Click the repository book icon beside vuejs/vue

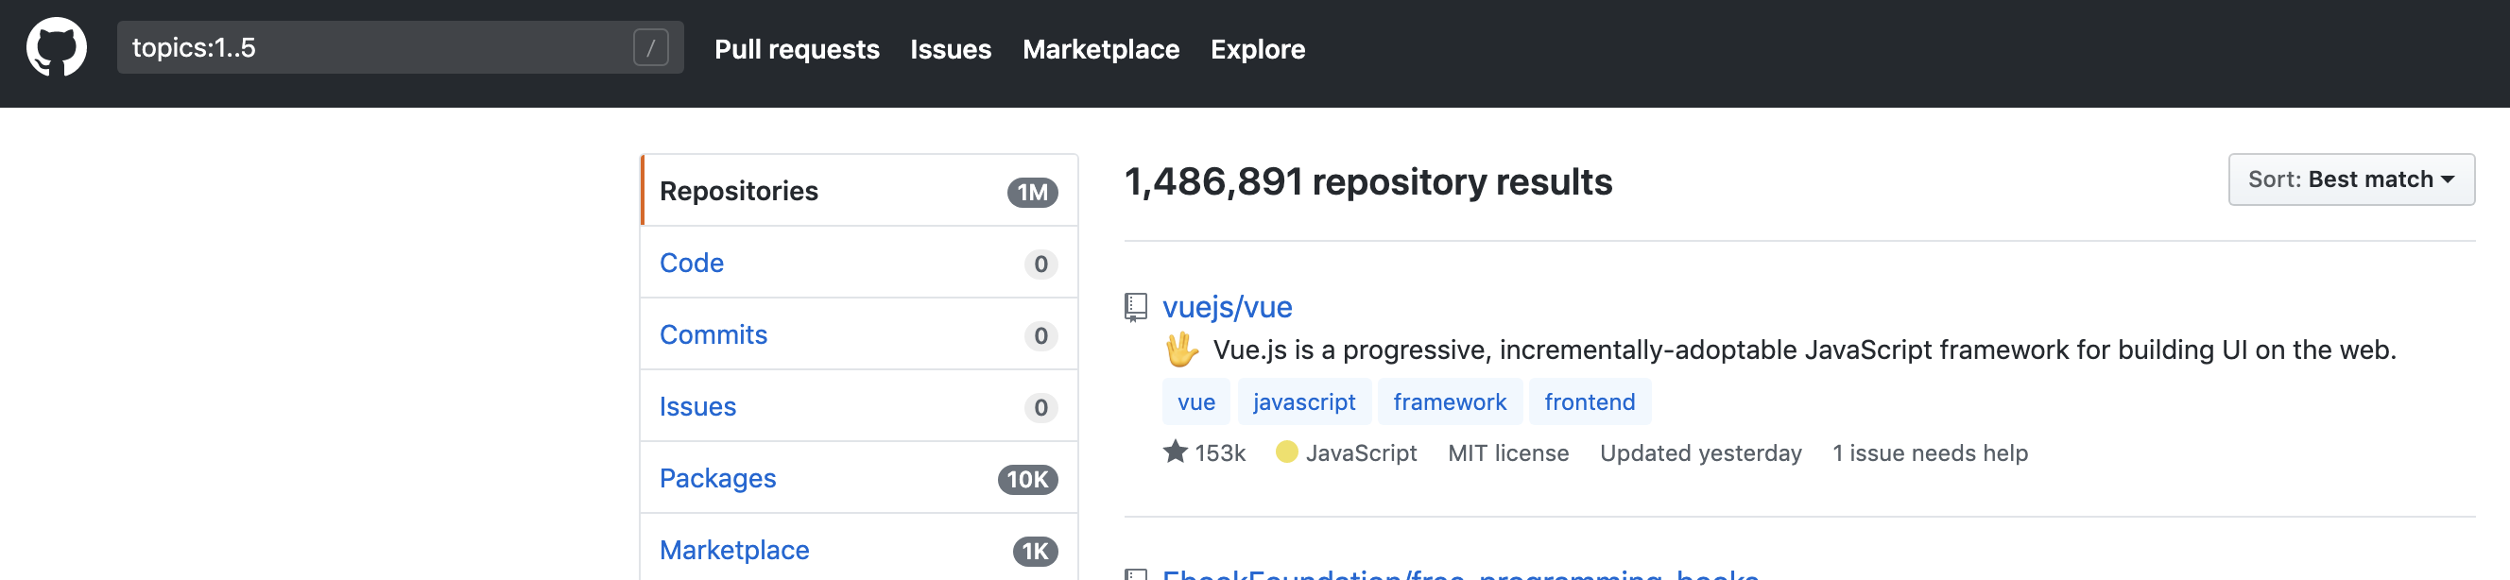[x=1135, y=307]
